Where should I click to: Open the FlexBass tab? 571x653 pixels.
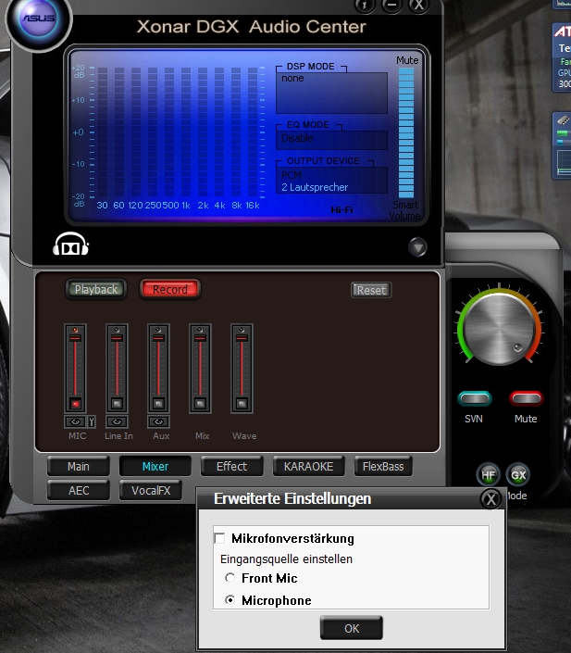point(383,467)
